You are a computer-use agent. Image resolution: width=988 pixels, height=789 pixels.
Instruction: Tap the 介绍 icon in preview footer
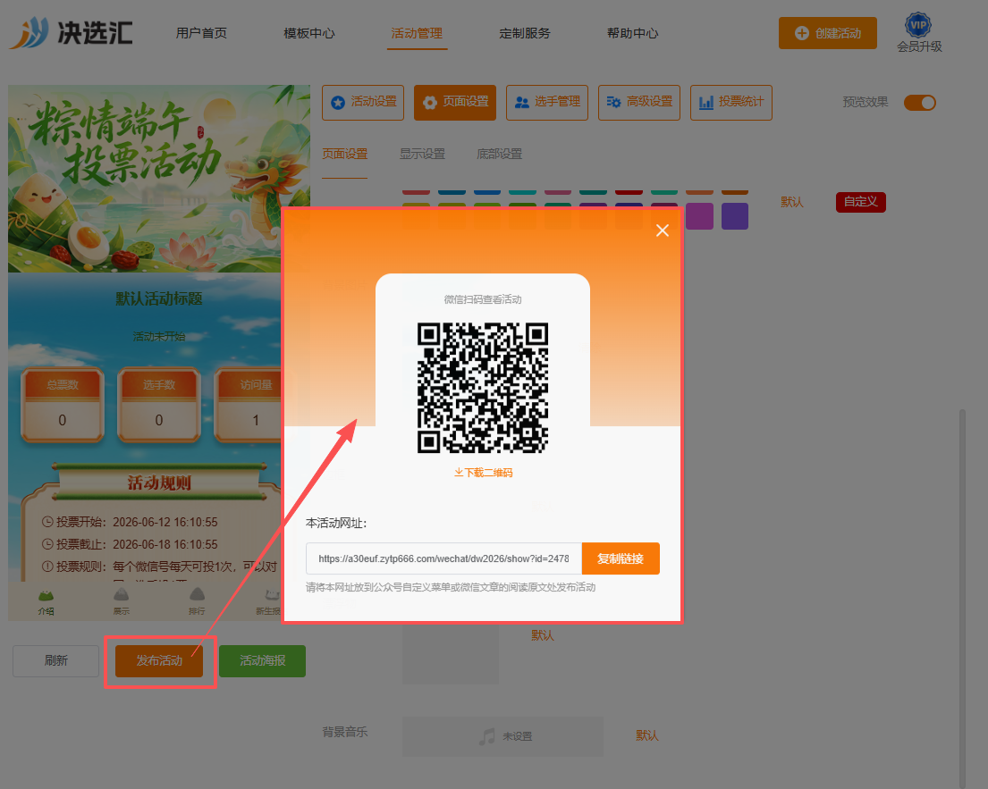46,596
